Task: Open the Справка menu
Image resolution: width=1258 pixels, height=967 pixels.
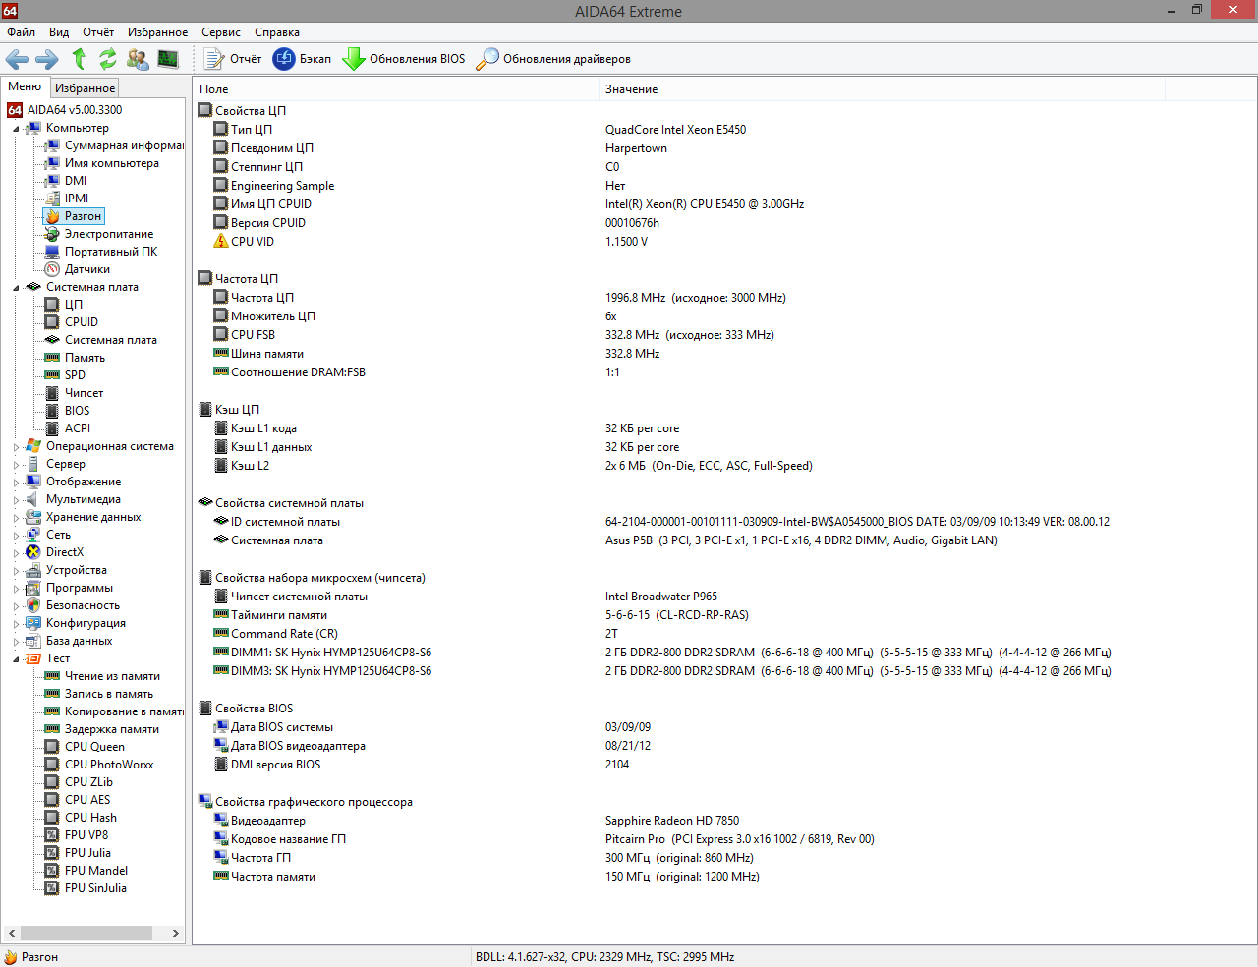Action: point(277,32)
